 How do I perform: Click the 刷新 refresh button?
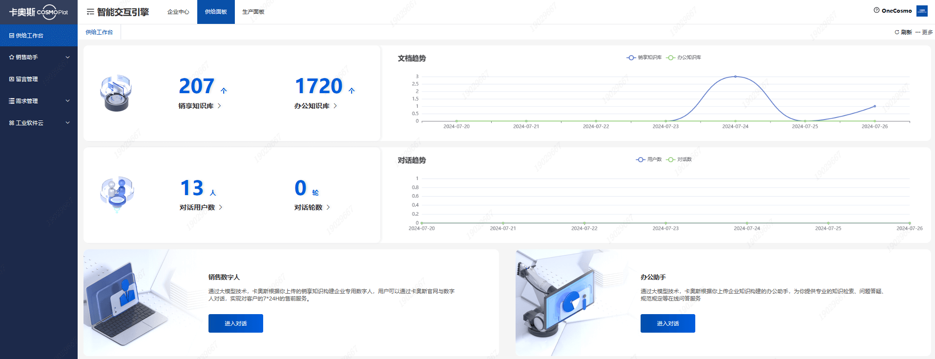pos(903,32)
